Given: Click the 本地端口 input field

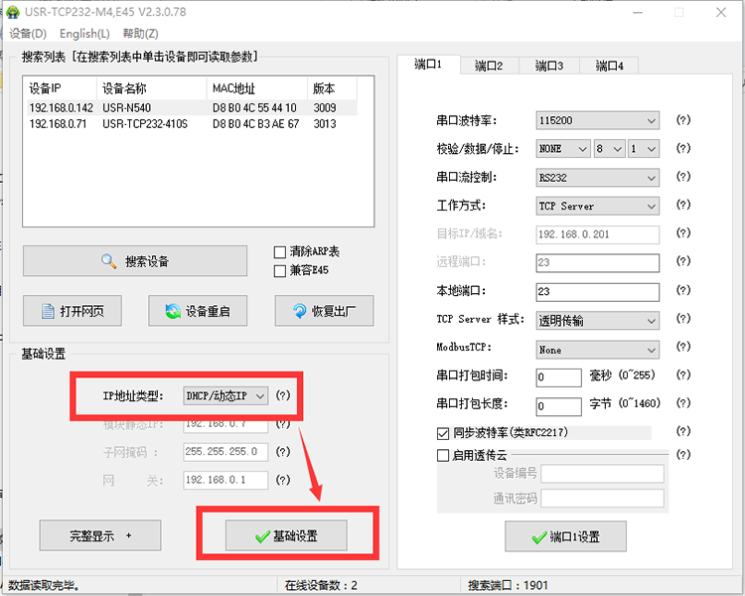Looking at the screenshot, I should tap(597, 292).
